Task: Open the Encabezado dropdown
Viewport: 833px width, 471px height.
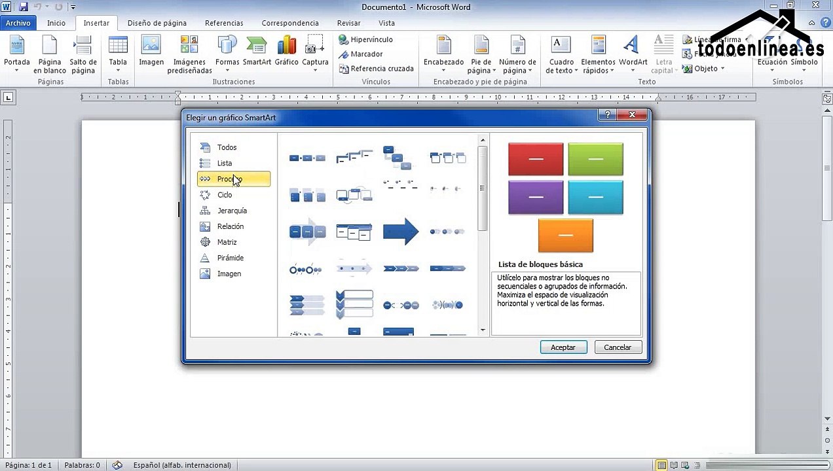Action: point(443,70)
